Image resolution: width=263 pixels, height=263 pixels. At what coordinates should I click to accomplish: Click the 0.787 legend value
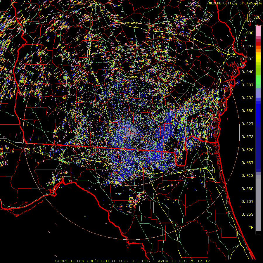(248, 85)
